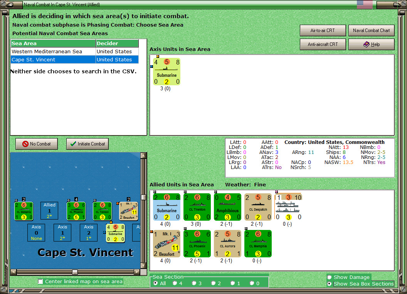
Task: Select sea section 3
Action: tap(194, 283)
